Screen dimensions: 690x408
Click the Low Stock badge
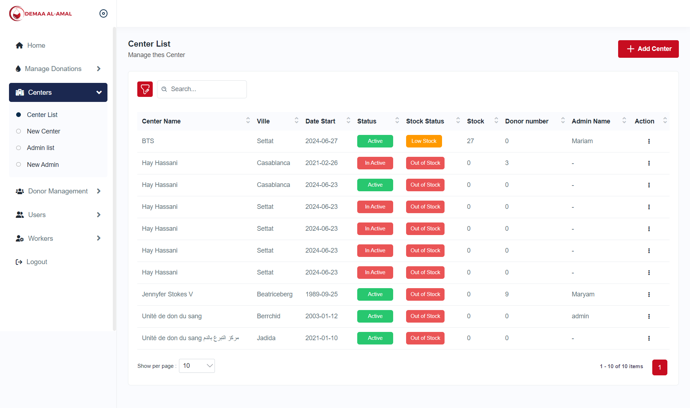tap(424, 141)
